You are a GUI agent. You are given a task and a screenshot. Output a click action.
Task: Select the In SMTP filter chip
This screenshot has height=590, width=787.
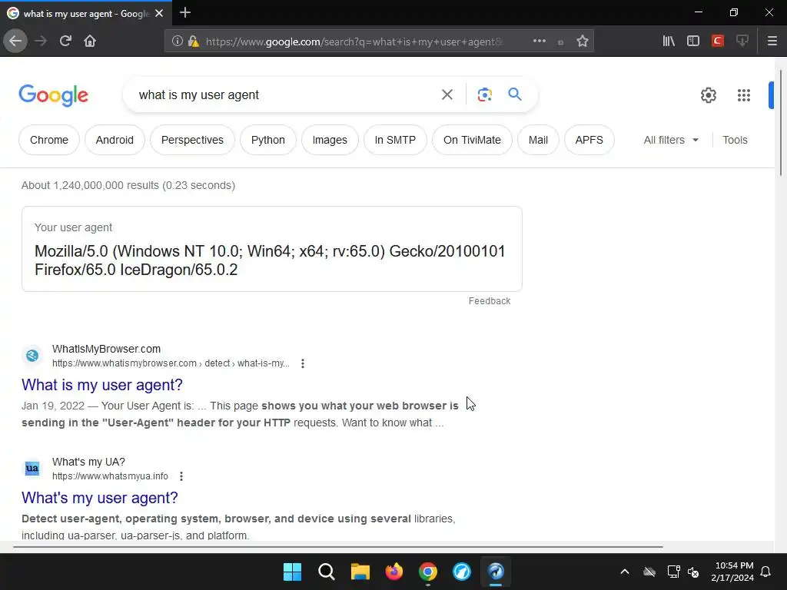[x=396, y=140]
